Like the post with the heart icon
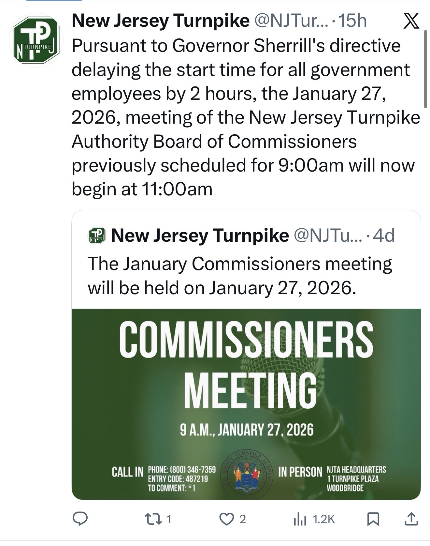This screenshot has height=546, width=430. 227,519
